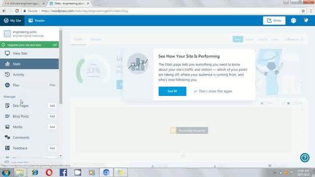Open File Explorer from the taskbar
315x177 pixels.
[x=20, y=173]
